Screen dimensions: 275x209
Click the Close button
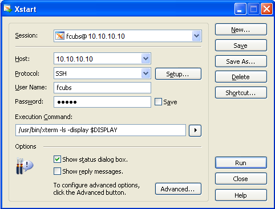(x=241, y=179)
